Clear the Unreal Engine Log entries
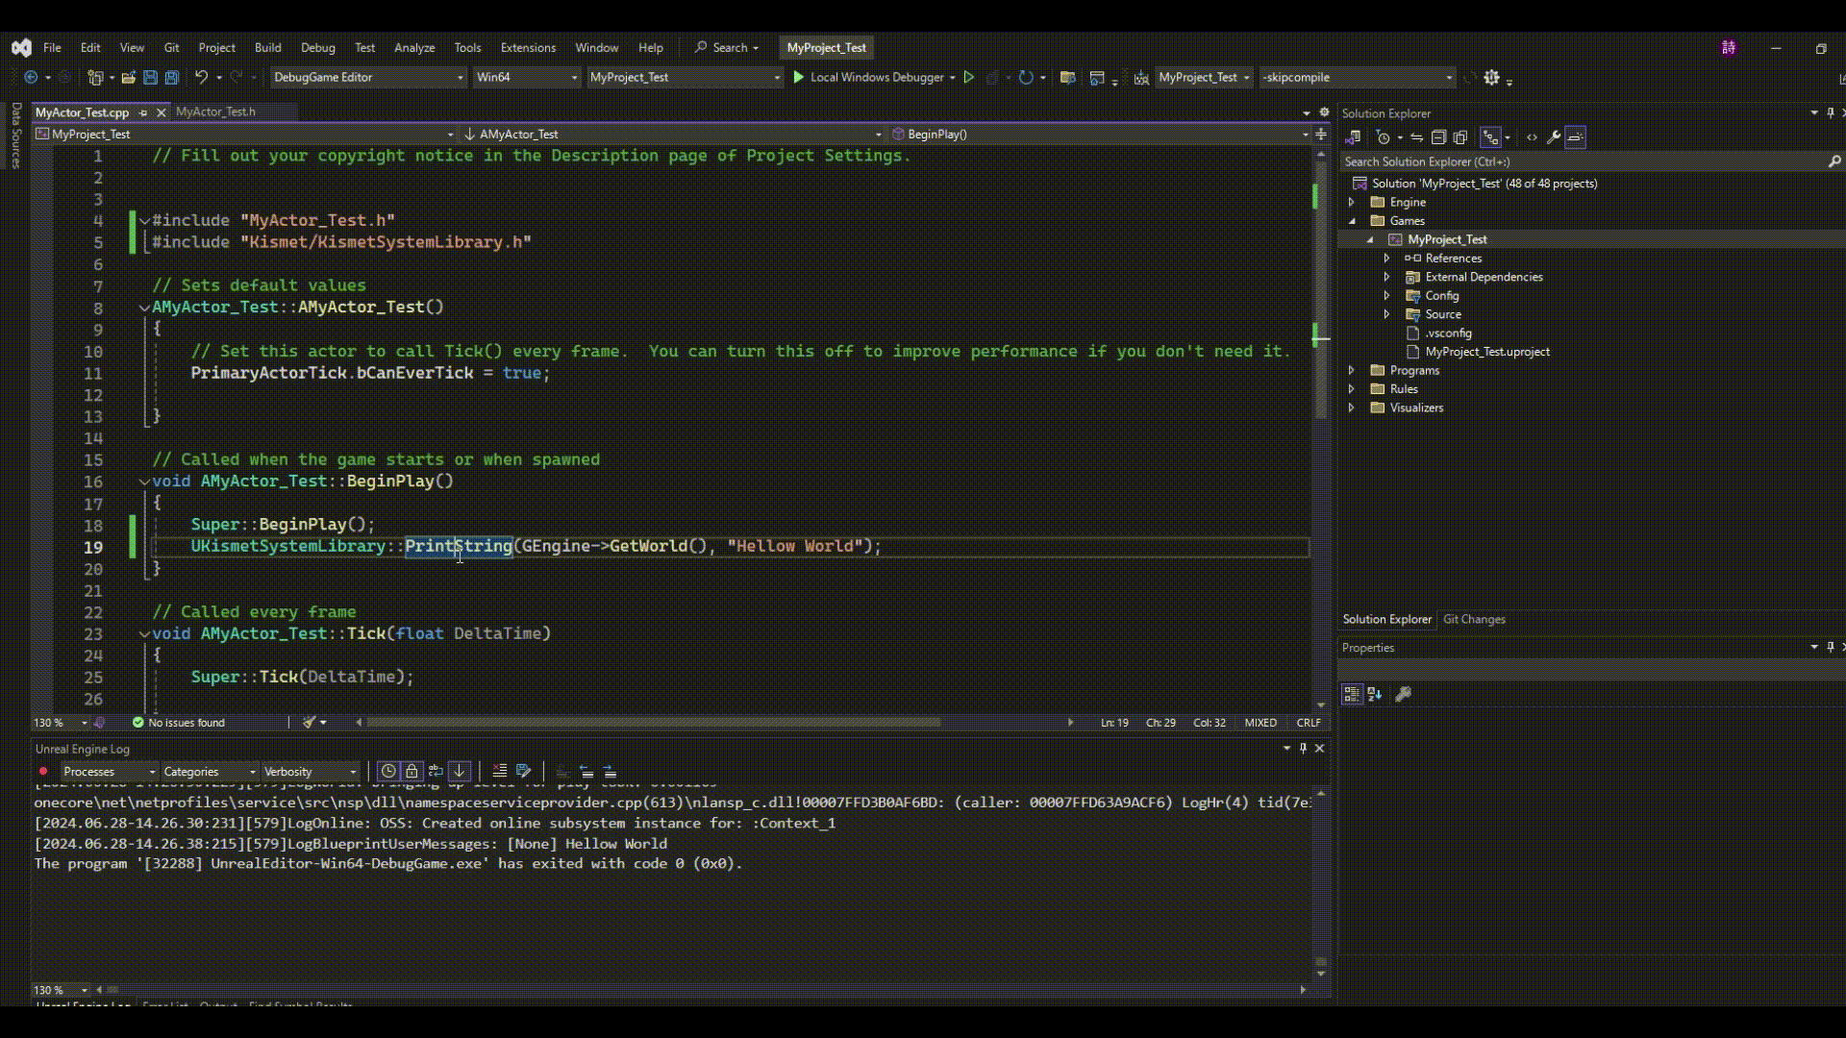 [499, 772]
